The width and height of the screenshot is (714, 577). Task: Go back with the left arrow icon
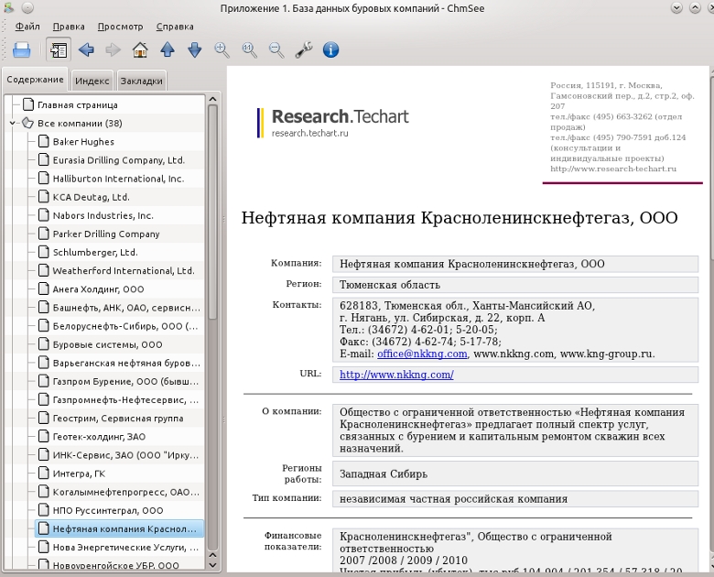point(86,49)
